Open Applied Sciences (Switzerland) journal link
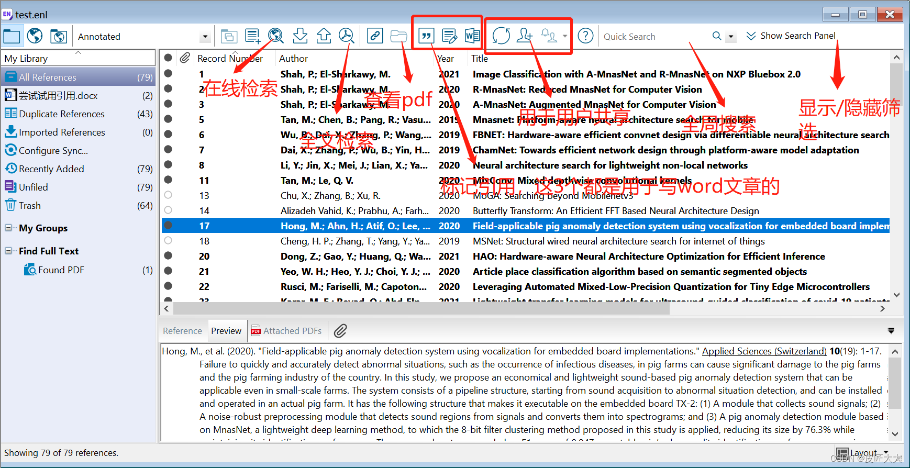The image size is (910, 468). pos(764,351)
